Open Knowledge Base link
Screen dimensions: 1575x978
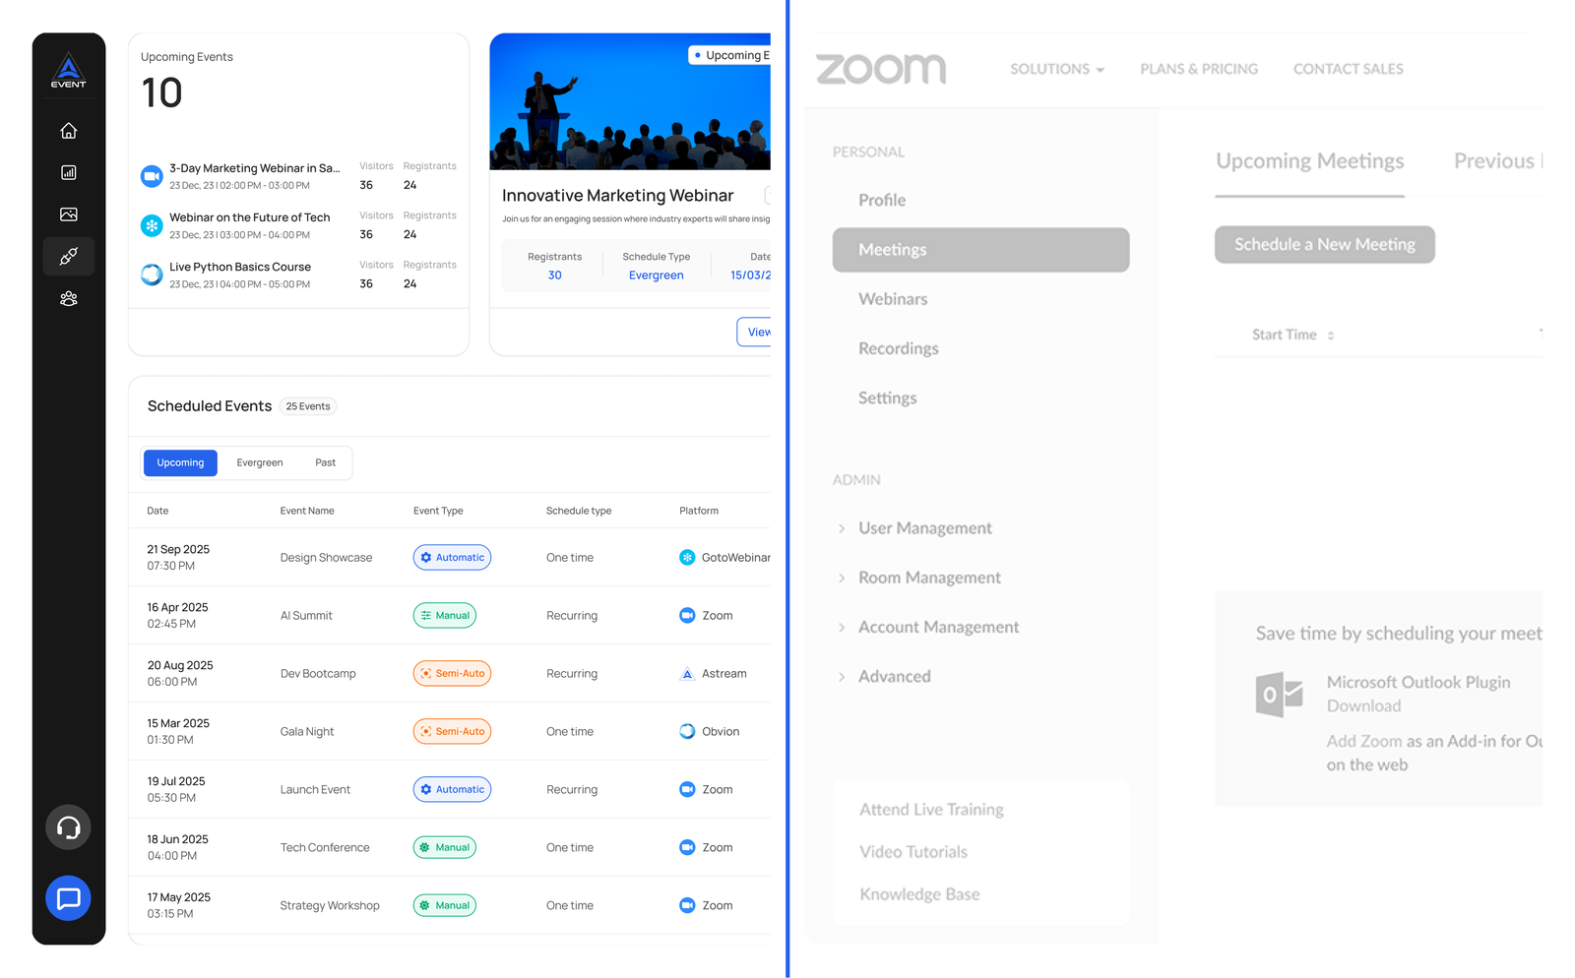pyautogui.click(x=919, y=894)
